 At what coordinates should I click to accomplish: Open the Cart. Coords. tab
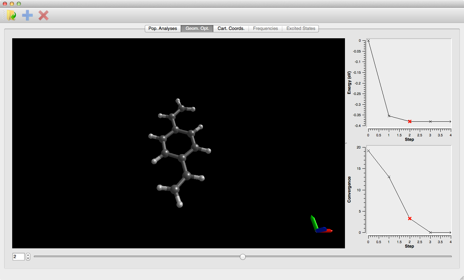pos(231,29)
